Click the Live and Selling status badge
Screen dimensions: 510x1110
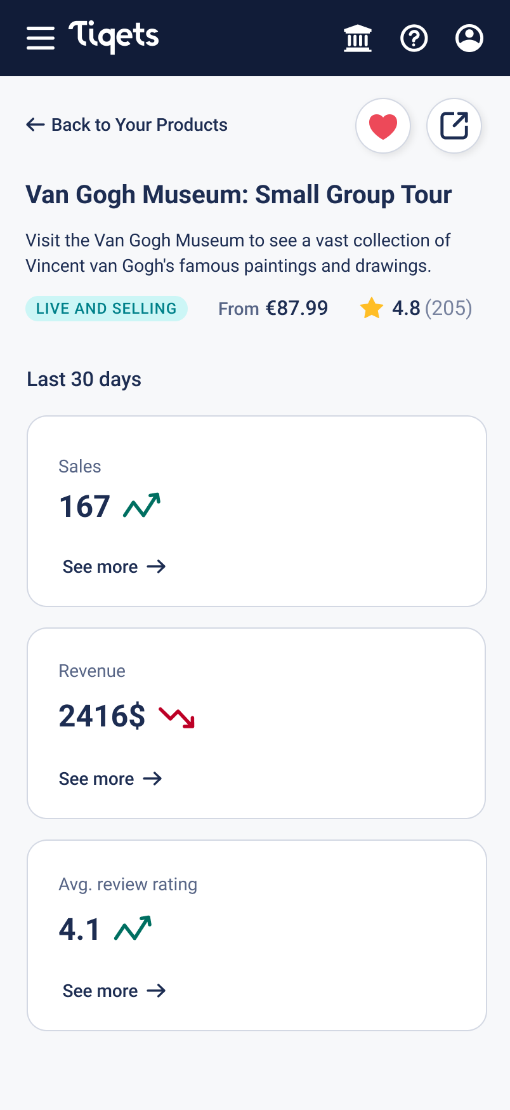pyautogui.click(x=107, y=309)
